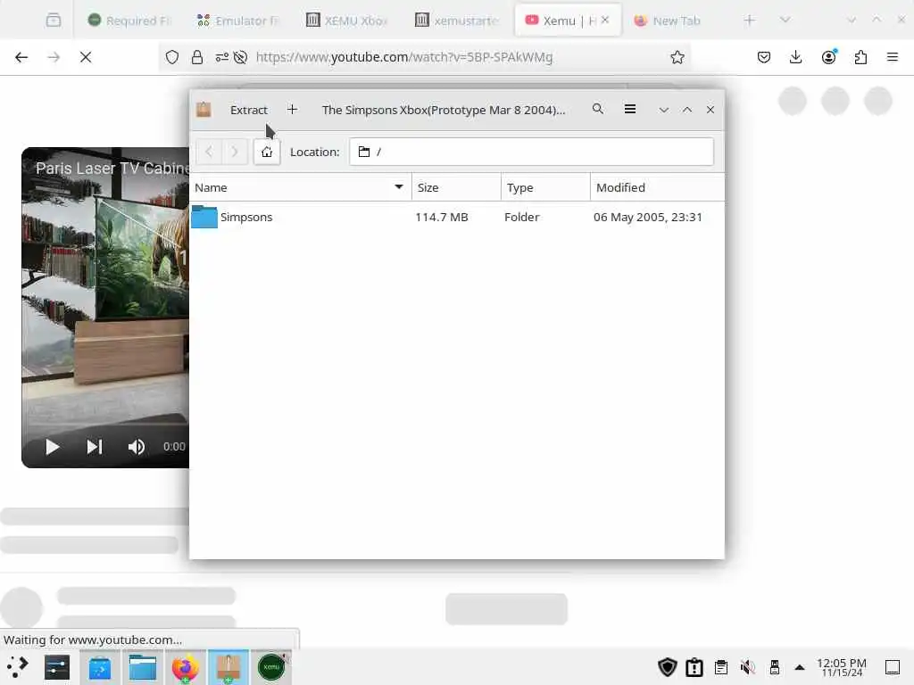Open Save to Pocket icon

764,57
